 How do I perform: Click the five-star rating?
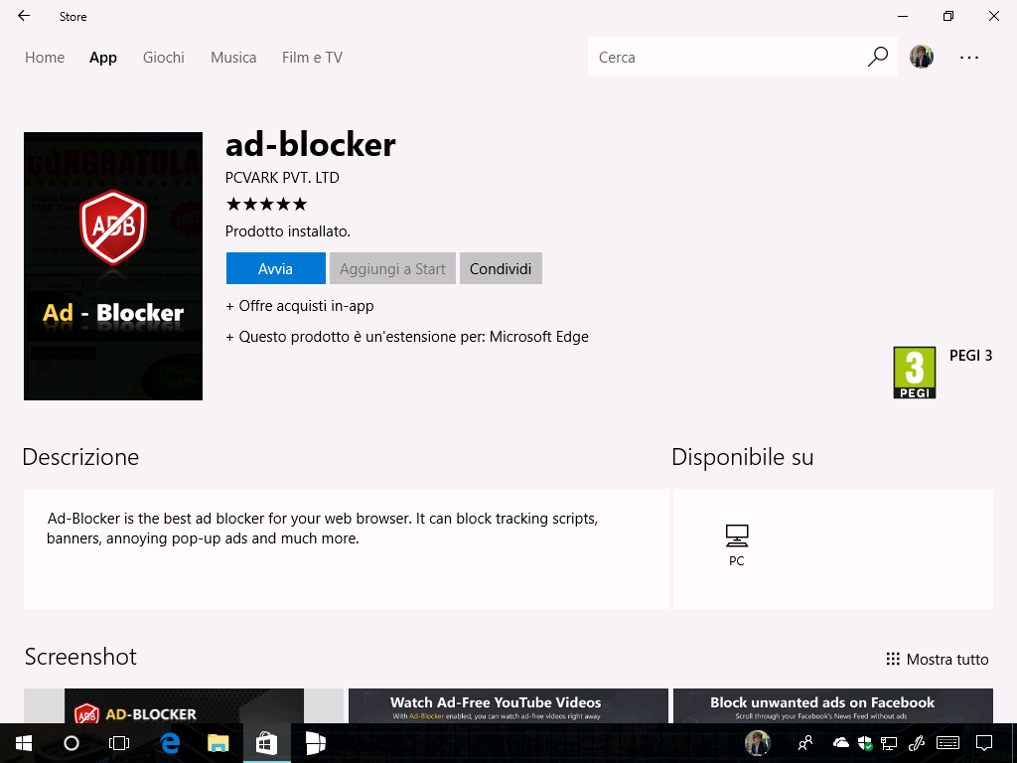pyautogui.click(x=266, y=205)
